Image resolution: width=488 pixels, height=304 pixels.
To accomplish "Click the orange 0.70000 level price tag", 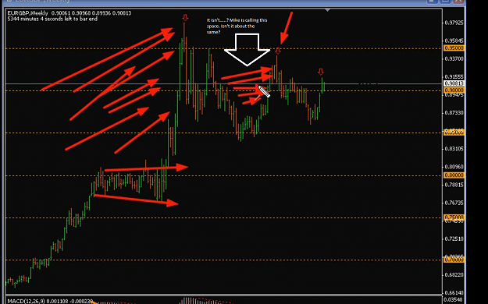I will tap(454, 260).
